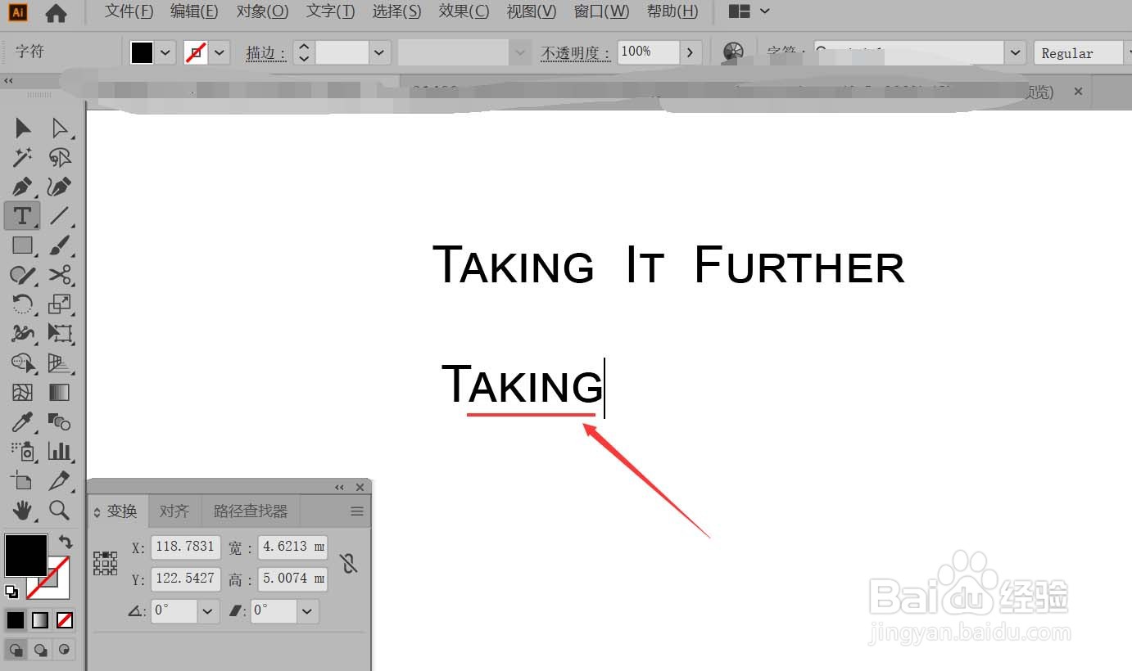
Task: Open the 文字(T) menu
Action: pos(330,11)
